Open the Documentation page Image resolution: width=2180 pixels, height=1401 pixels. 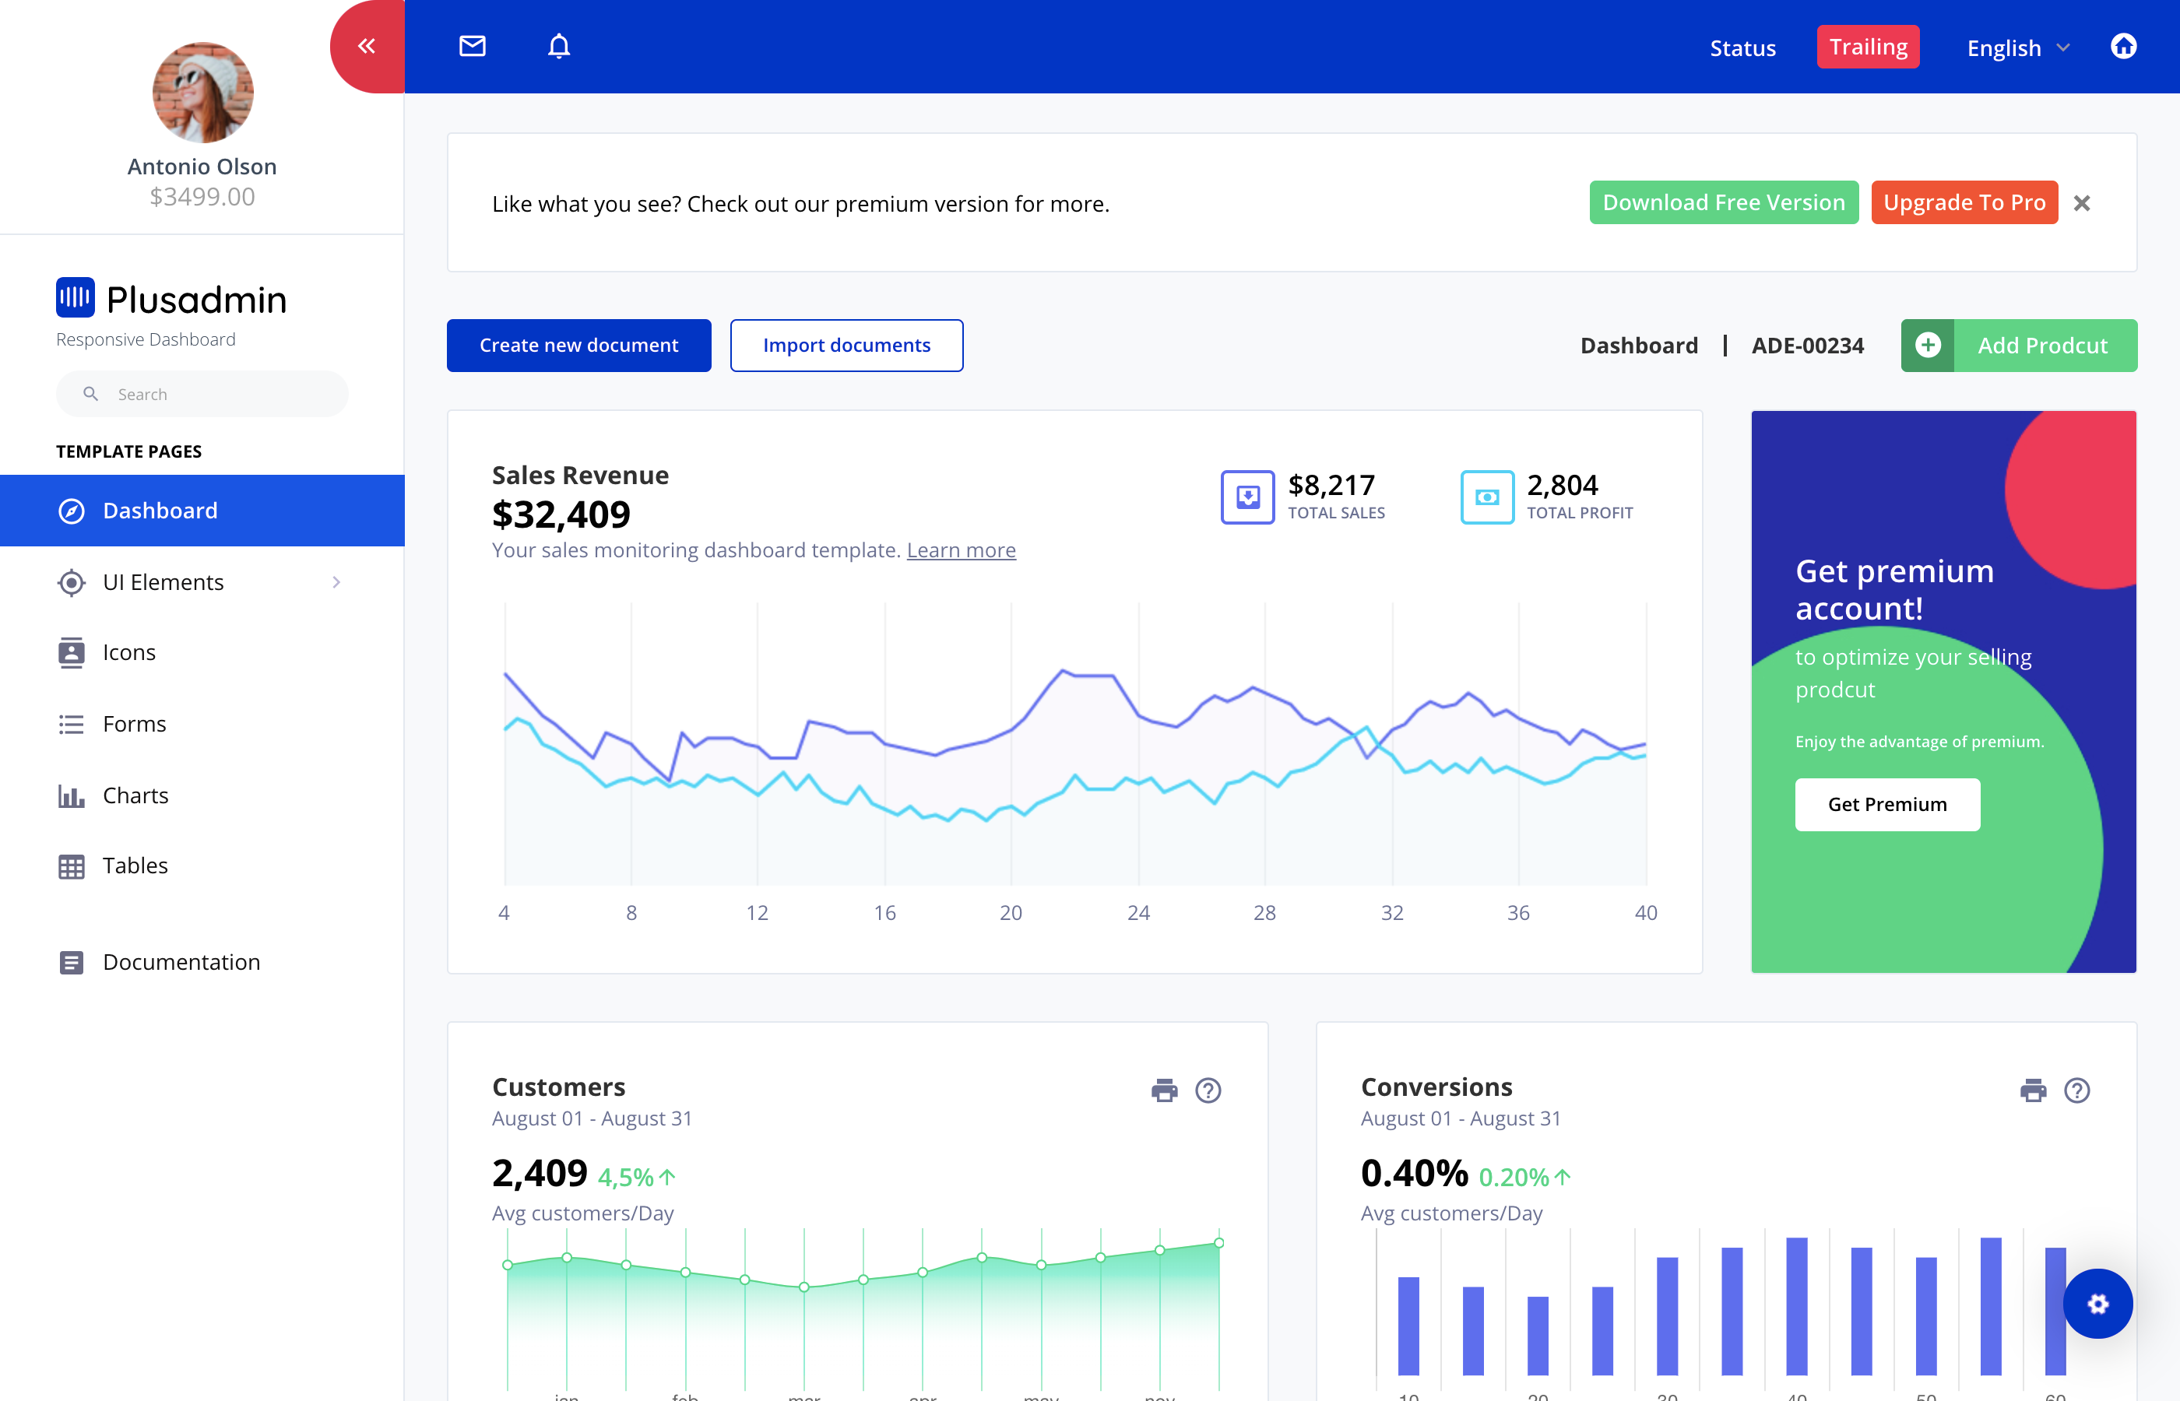pyautogui.click(x=202, y=963)
